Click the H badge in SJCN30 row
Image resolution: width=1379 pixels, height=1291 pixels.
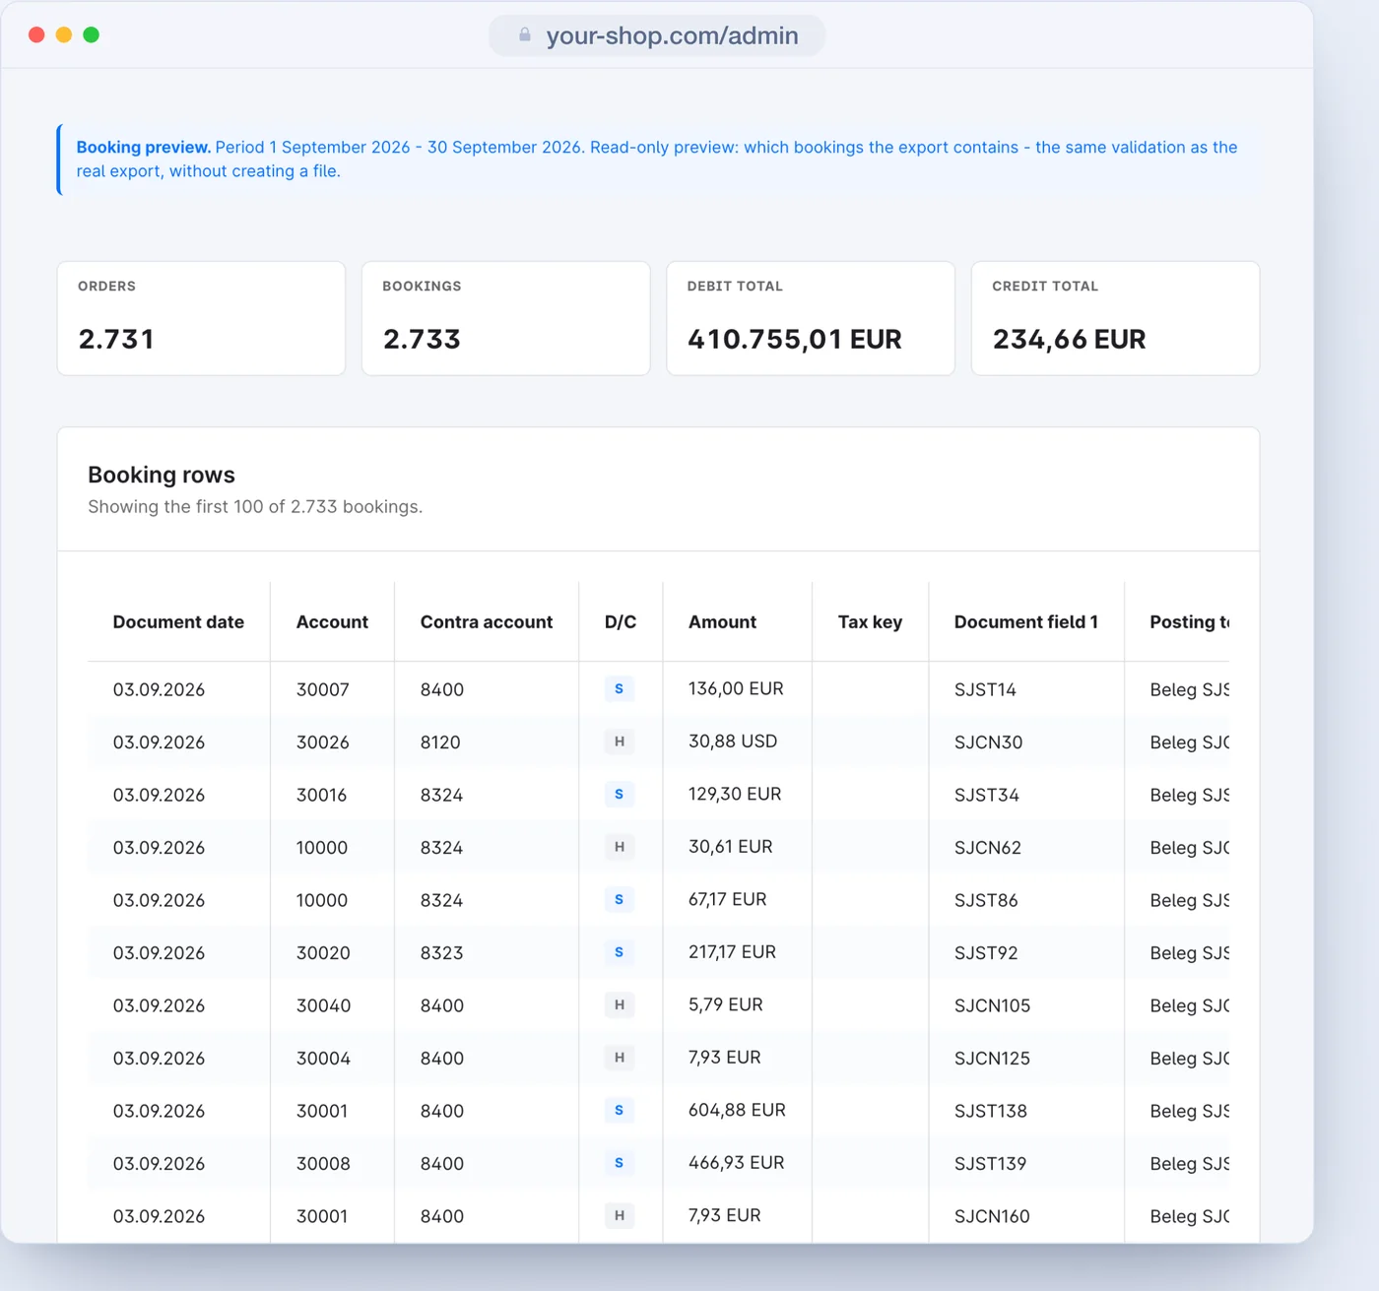(619, 742)
